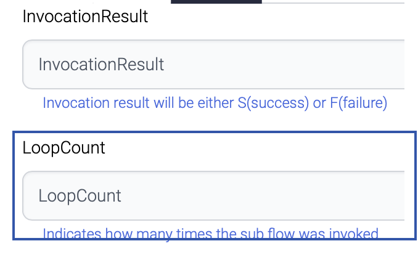Click "how many times" in LoopCount description

click(x=139, y=234)
